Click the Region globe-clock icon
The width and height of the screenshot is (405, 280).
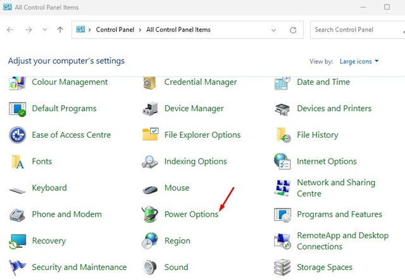pos(150,241)
